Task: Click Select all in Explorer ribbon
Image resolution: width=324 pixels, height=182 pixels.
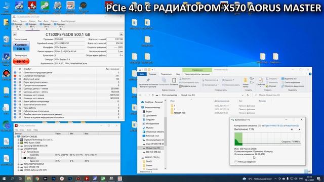Action: tap(289, 79)
